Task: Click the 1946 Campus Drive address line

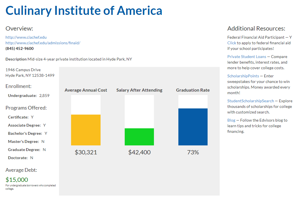Action: [23, 70]
